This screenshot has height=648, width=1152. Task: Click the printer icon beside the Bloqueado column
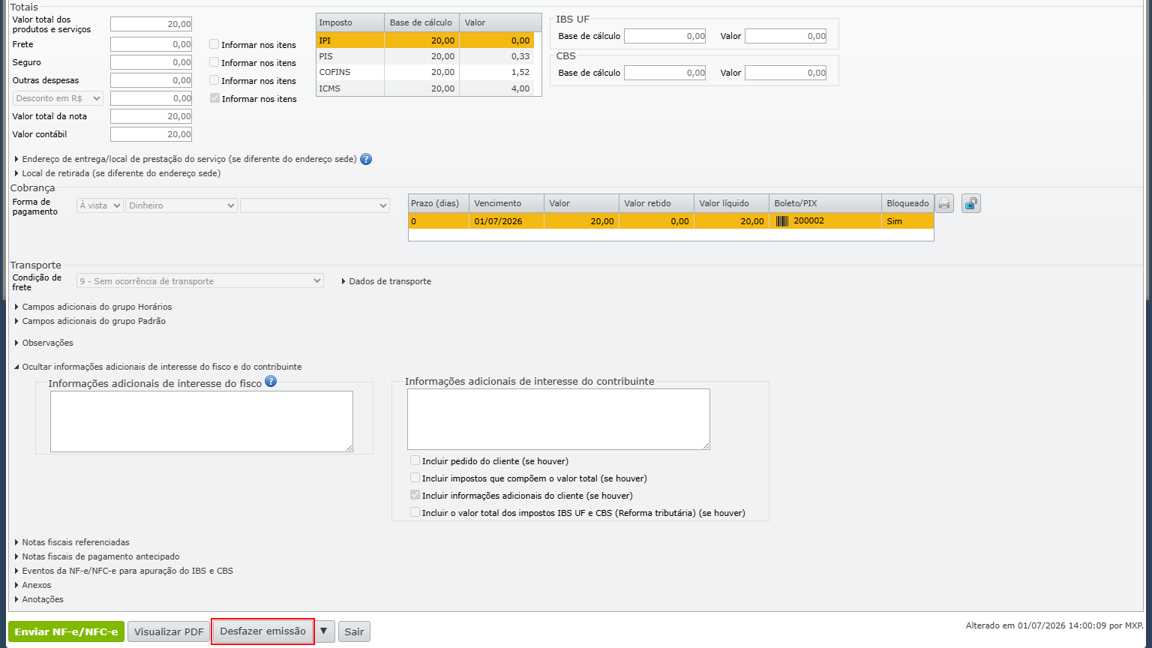tap(944, 203)
